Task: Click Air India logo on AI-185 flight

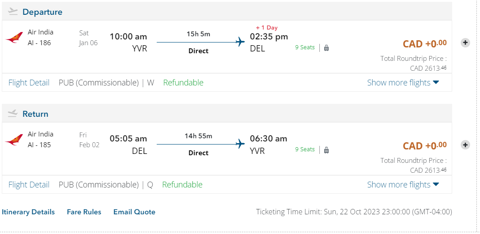Action: [14, 140]
